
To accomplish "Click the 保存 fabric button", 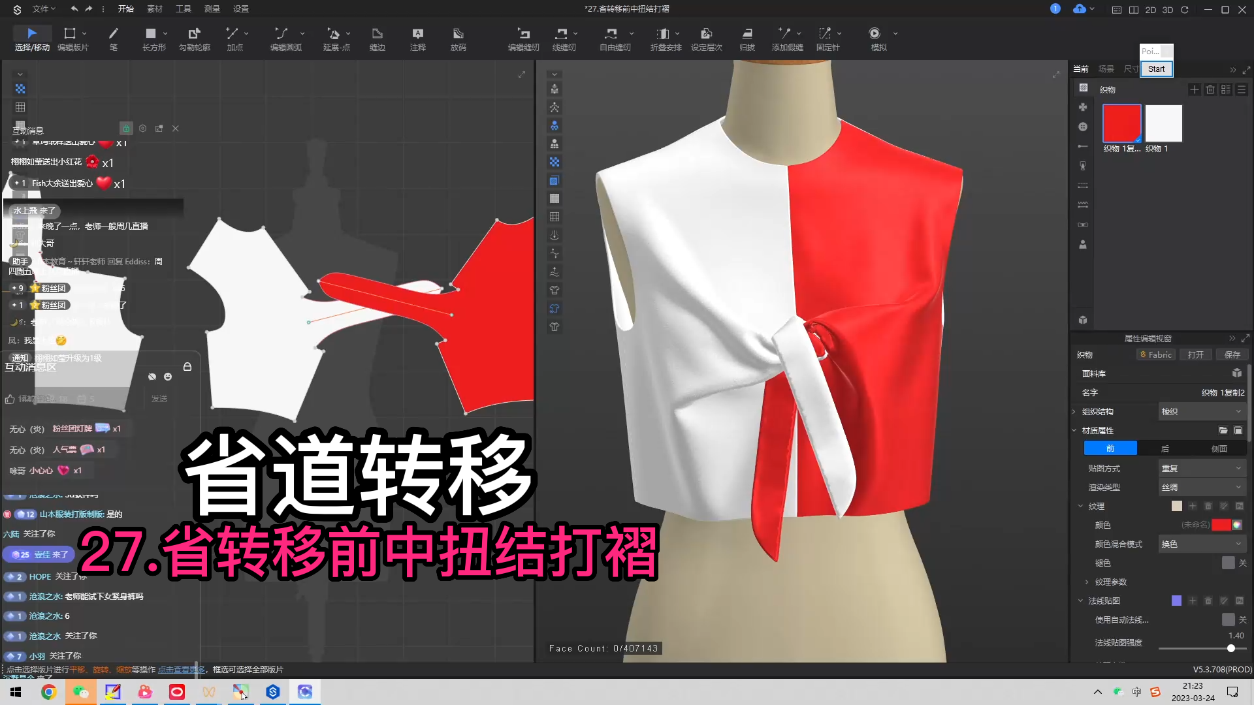I will [x=1232, y=354].
